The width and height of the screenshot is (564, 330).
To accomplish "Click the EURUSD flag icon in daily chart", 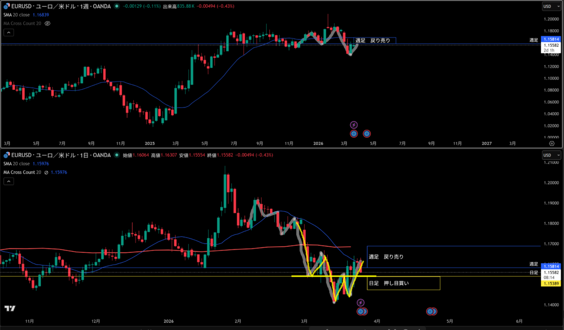I will coord(7,156).
